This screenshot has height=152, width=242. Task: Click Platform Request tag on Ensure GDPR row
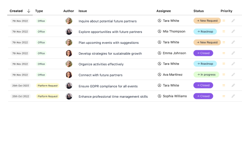coord(48,86)
